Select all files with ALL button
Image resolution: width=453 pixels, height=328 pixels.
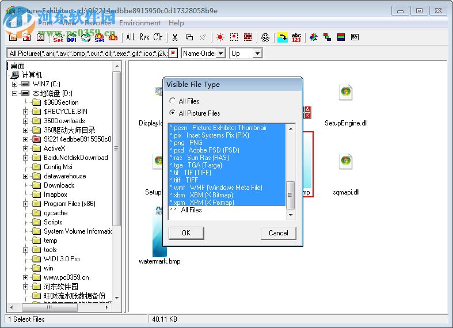(131, 37)
